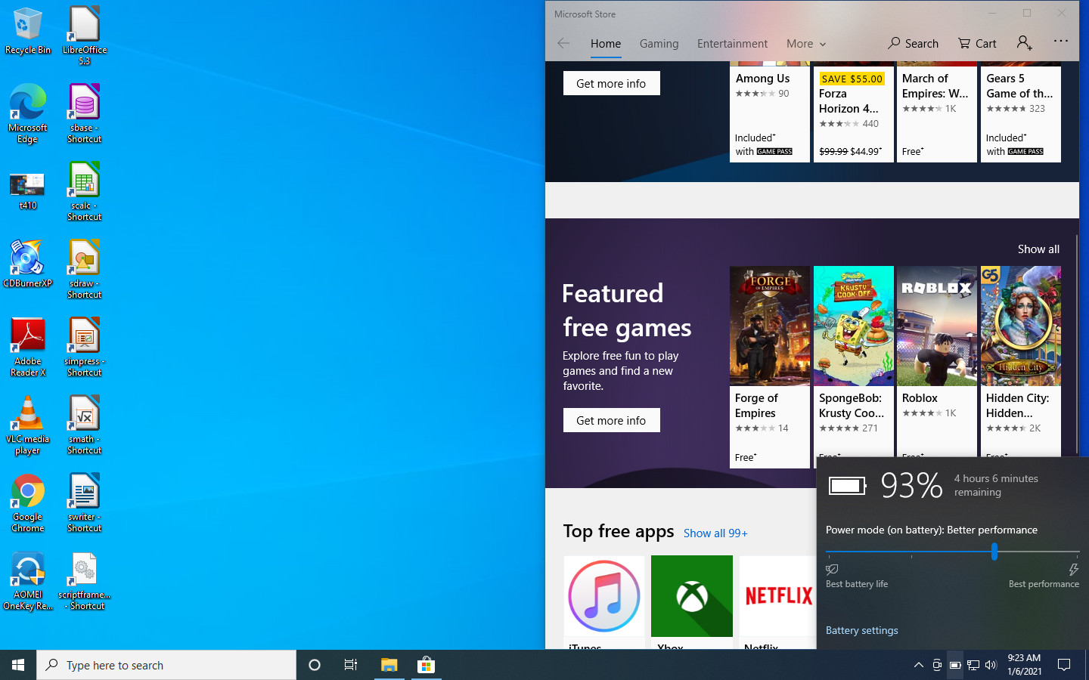Screen dimensions: 1089x680
Task: Open the March of Empires card
Action: point(936,113)
